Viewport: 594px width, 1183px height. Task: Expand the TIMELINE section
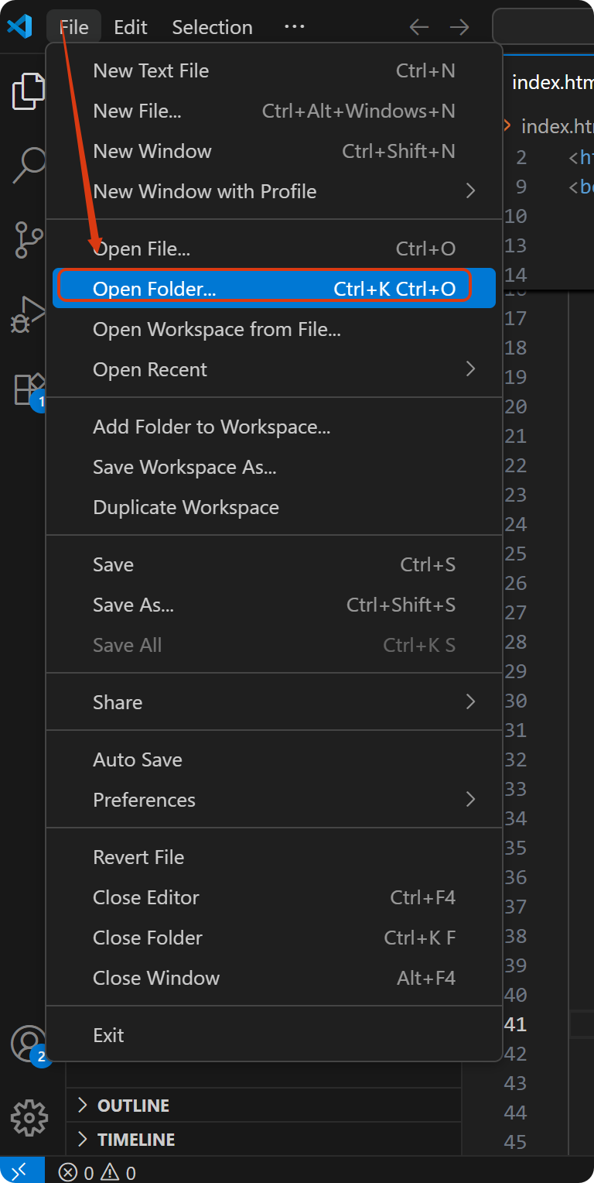click(136, 1140)
